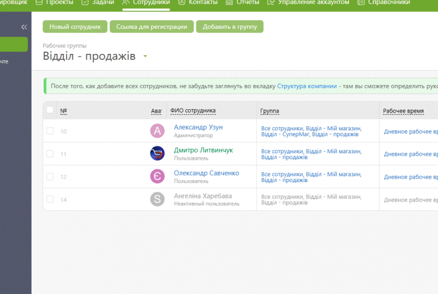
Task: Open Олександр Савченко's profile link
Action: tap(207, 173)
